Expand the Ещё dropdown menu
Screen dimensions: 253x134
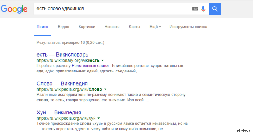155,27
